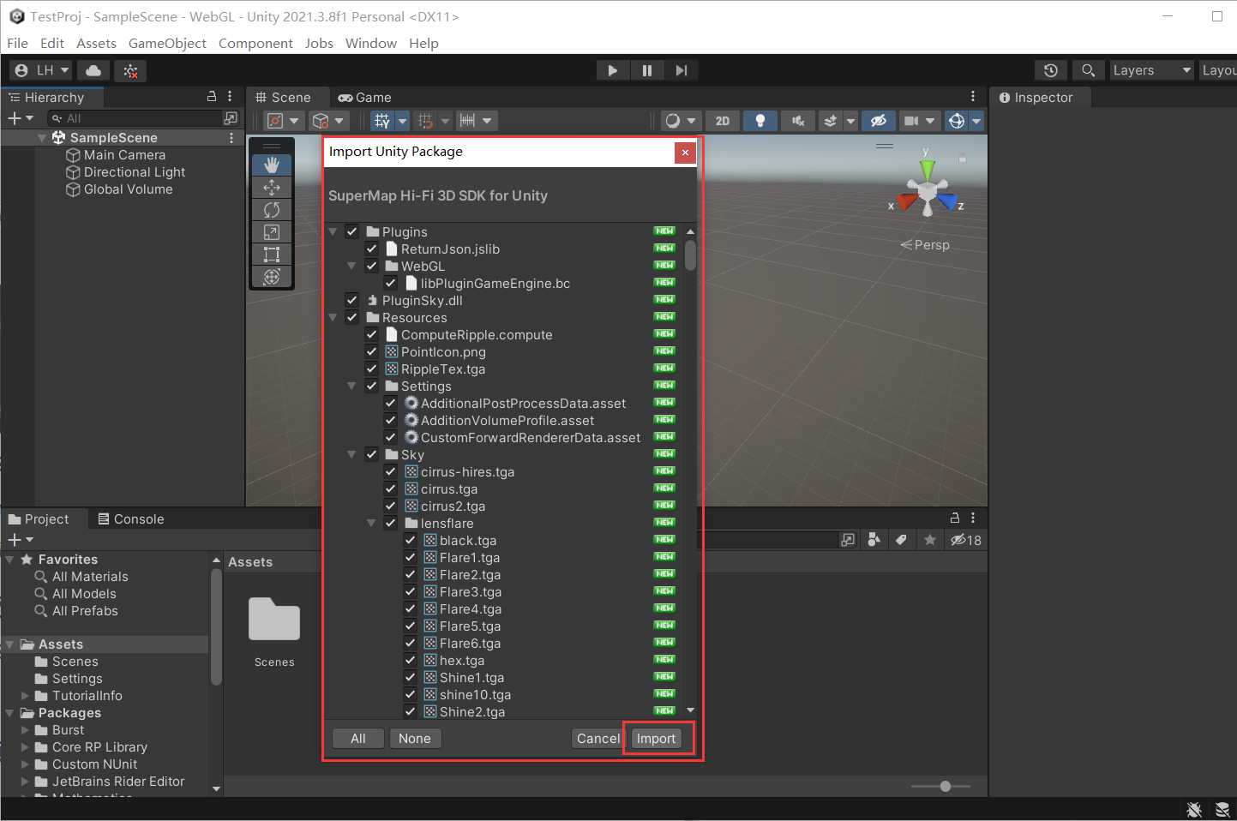Click the import list vertical scrollbar
The height and width of the screenshot is (821, 1237).
690,255
